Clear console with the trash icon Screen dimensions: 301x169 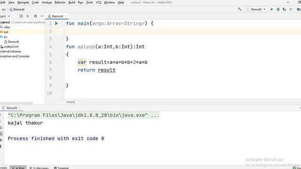click(x=1, y=146)
